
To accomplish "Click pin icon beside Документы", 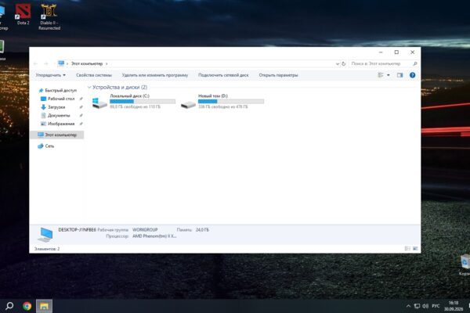I will (x=81, y=115).
